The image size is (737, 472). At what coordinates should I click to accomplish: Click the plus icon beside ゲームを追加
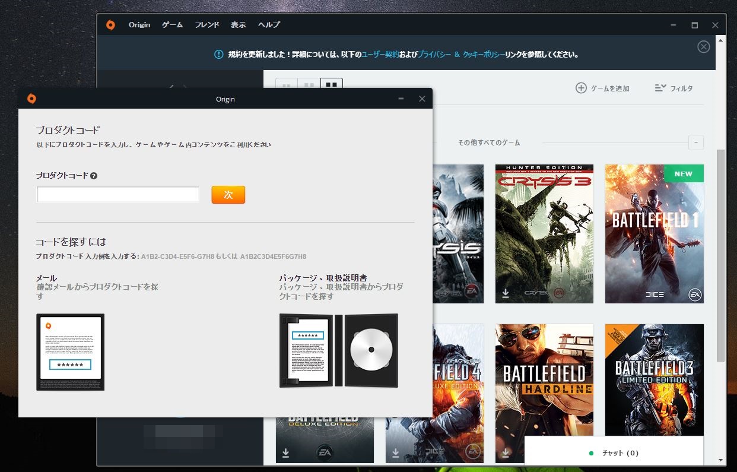pos(581,88)
